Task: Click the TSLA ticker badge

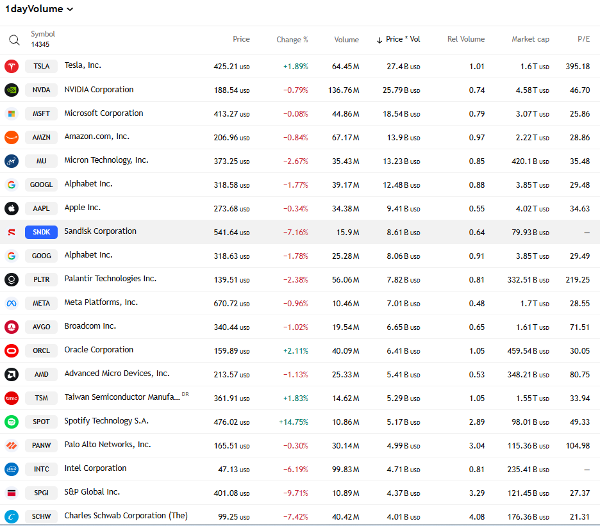Action: (x=41, y=66)
